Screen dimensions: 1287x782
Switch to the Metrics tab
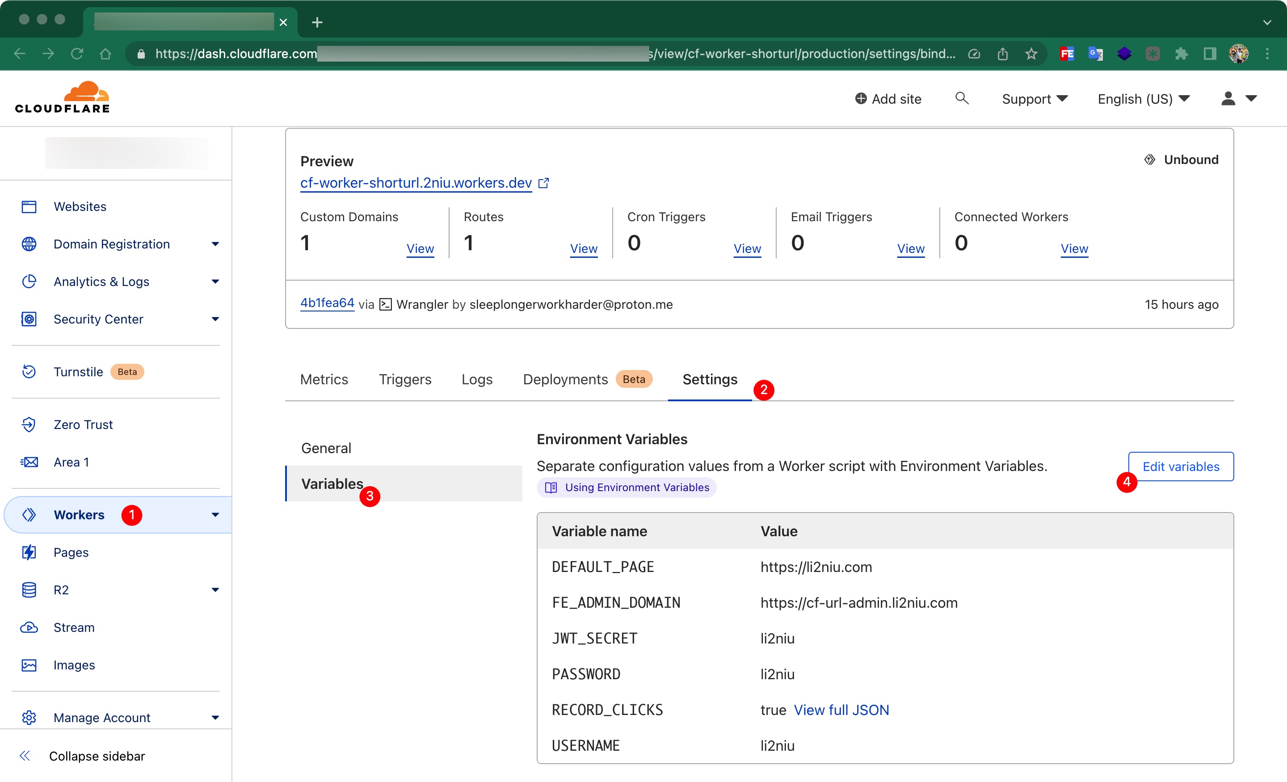325,379
